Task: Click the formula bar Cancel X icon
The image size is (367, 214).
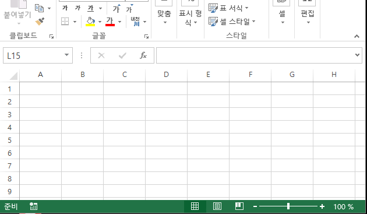Action: coord(101,55)
